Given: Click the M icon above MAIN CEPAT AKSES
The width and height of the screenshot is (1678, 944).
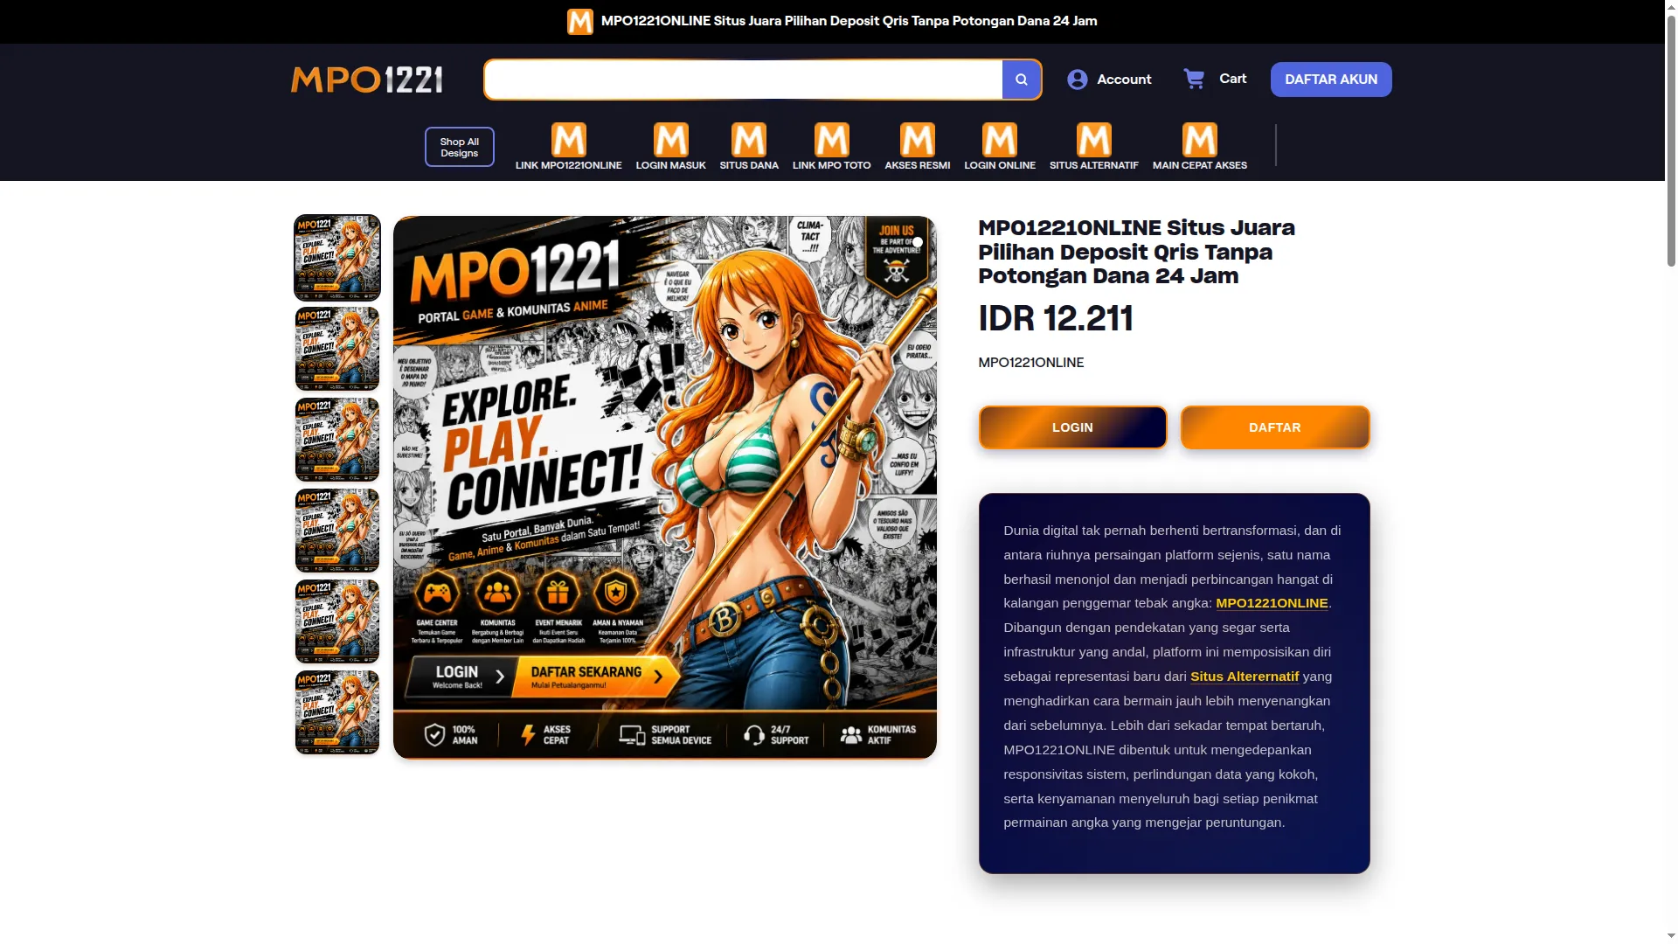Looking at the screenshot, I should 1200,140.
